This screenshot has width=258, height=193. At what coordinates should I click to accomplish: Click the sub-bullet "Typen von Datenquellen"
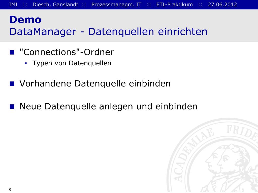(72, 63)
